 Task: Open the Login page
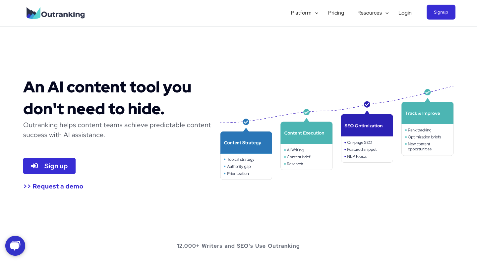405,13
